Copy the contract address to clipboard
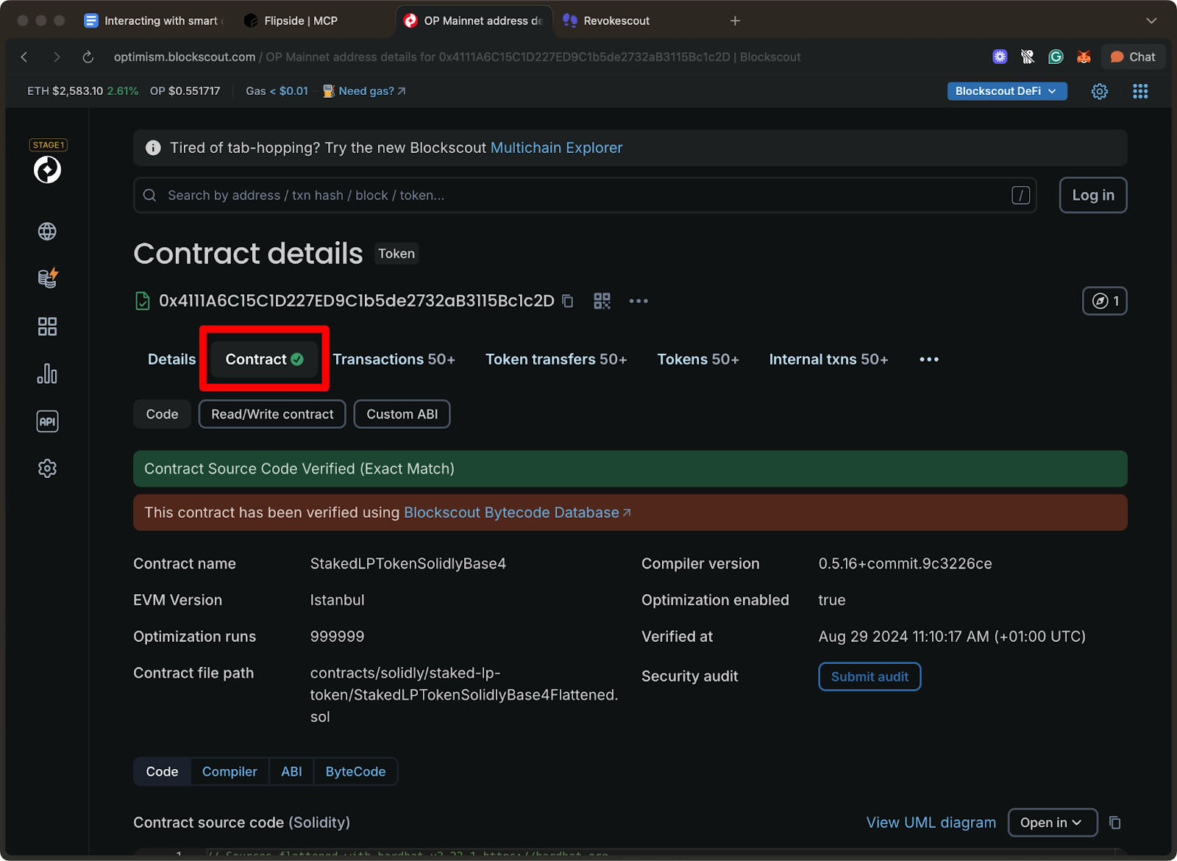Viewport: 1177px width, 861px height. 568,301
